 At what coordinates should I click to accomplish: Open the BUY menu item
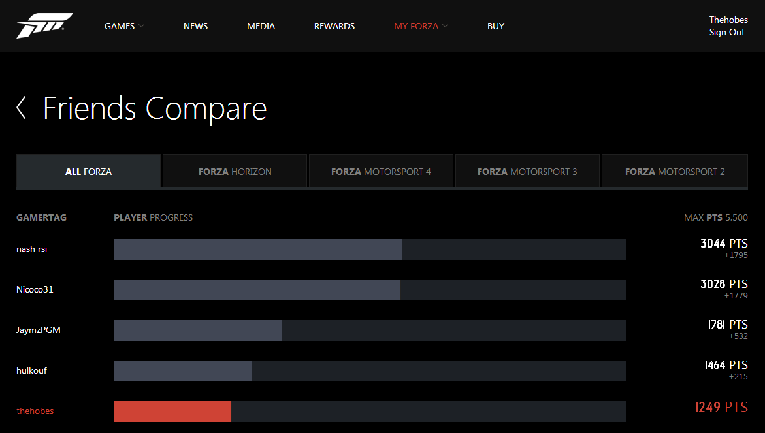tap(496, 26)
